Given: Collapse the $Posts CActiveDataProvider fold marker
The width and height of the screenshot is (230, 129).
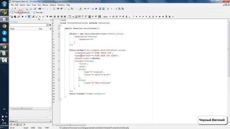Looking at the screenshot, I should click(59, 34).
